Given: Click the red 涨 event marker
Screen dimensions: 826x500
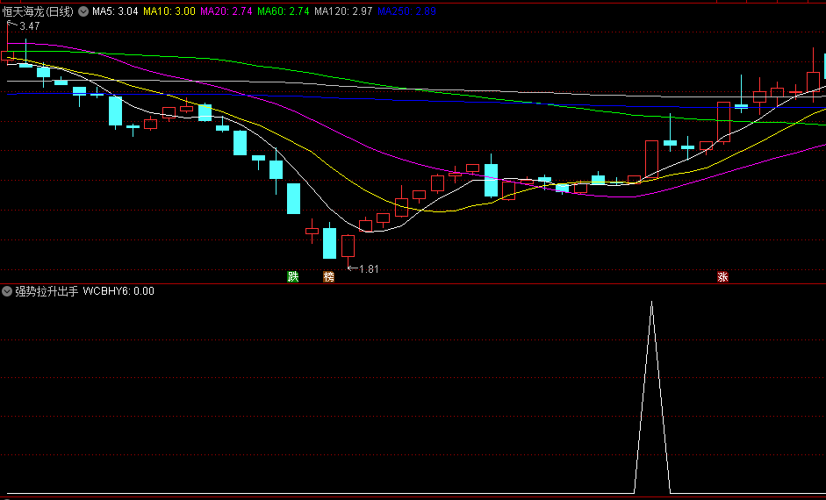Looking at the screenshot, I should (x=722, y=277).
